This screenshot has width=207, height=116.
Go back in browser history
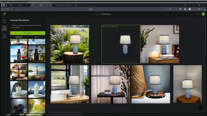3,9
